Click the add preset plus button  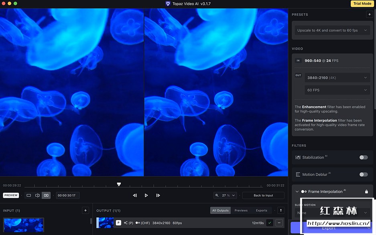369,14
